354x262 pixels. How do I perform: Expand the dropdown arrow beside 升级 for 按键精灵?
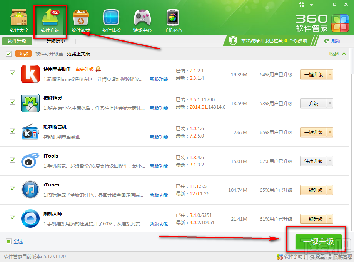(x=330, y=103)
